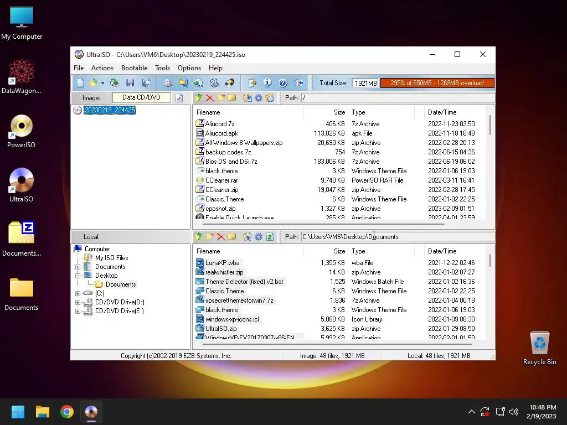The image size is (567, 425).
Task: Click the Exit door-arrow toolbar icon
Action: [298, 83]
